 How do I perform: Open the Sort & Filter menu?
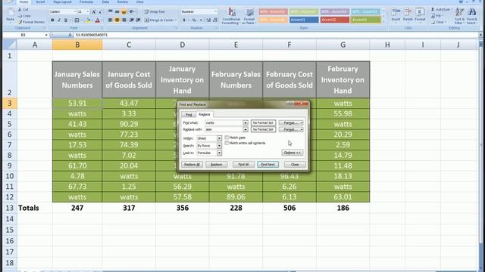tap(460, 17)
